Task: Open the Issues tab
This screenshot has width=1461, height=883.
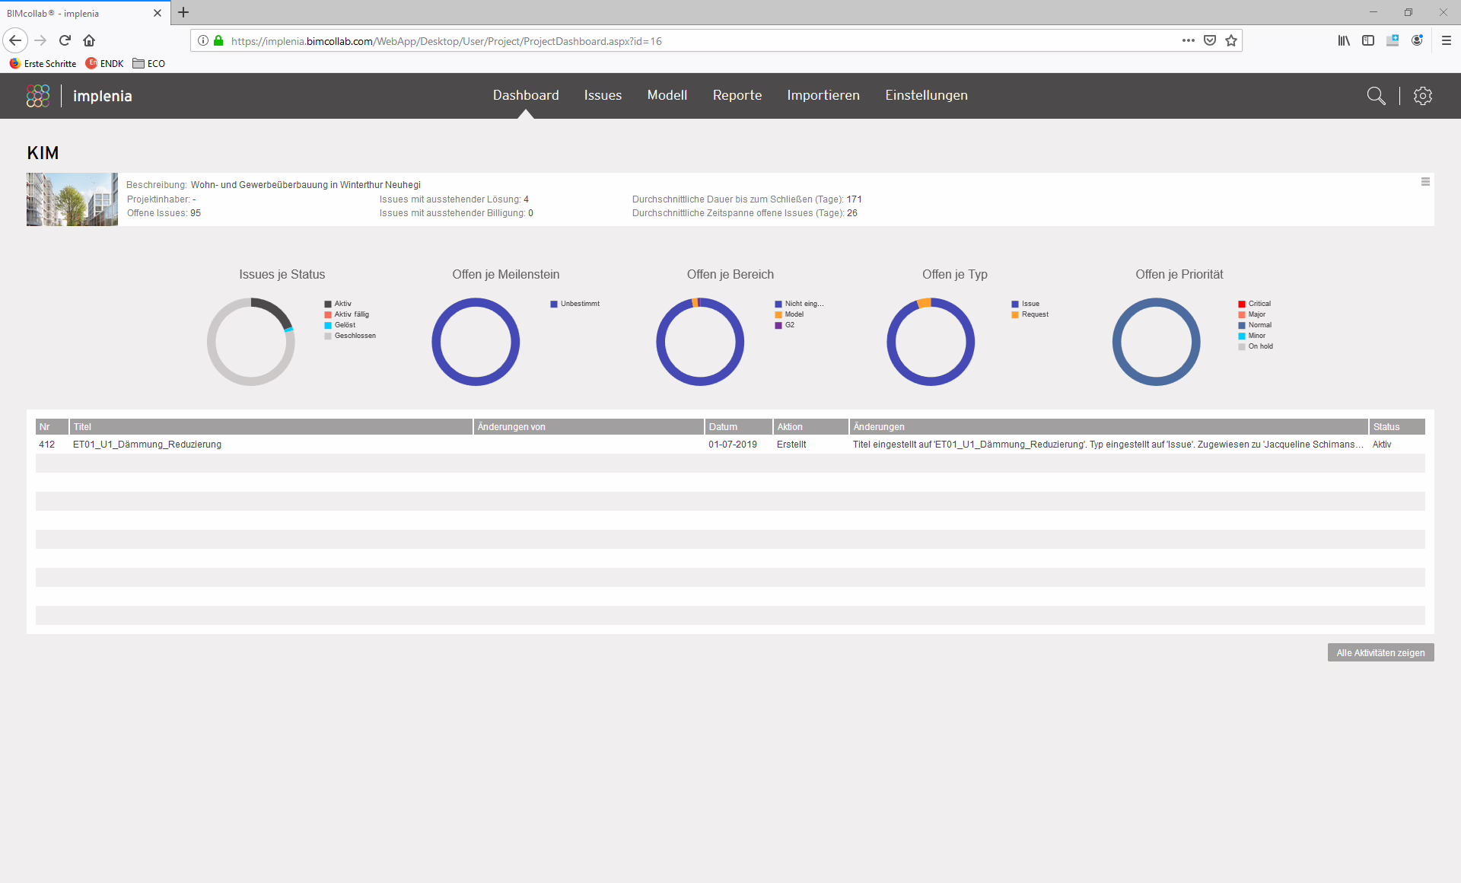Action: pyautogui.click(x=603, y=95)
